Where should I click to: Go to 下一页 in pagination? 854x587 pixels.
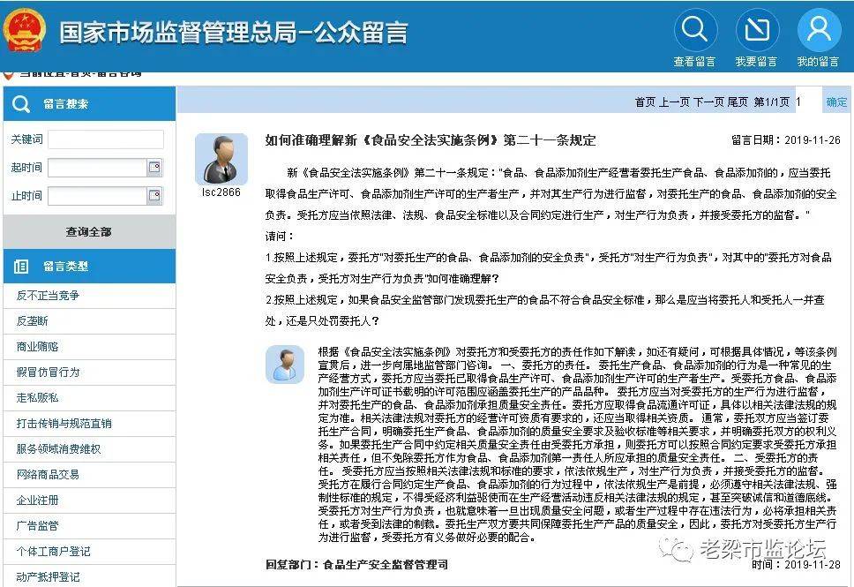point(708,102)
